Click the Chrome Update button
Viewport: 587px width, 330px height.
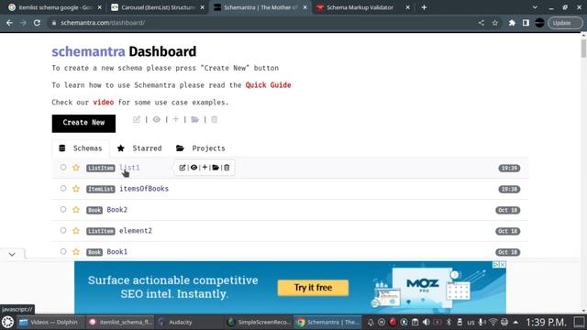[565, 23]
